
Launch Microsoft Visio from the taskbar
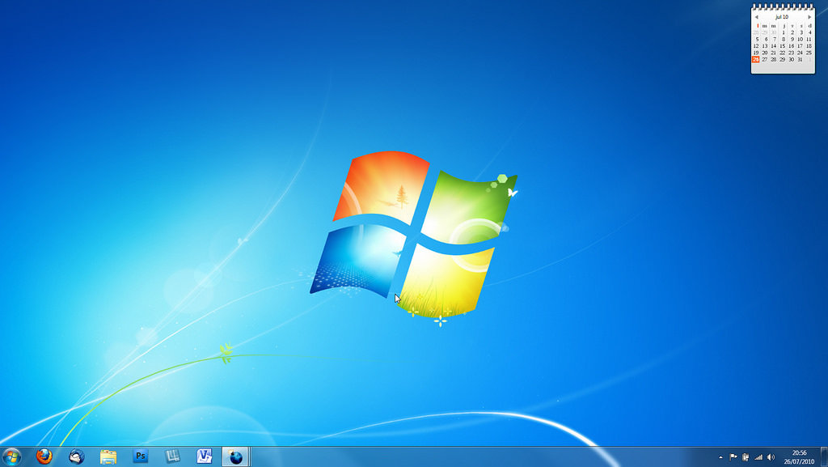[205, 456]
